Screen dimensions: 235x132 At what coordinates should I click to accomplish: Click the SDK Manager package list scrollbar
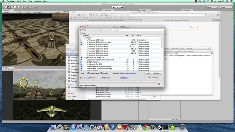pyautogui.click(x=162, y=43)
